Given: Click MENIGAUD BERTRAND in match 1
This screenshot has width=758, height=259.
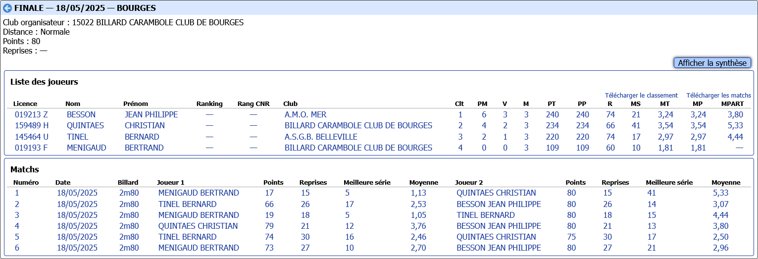Looking at the screenshot, I should pyautogui.click(x=199, y=193).
